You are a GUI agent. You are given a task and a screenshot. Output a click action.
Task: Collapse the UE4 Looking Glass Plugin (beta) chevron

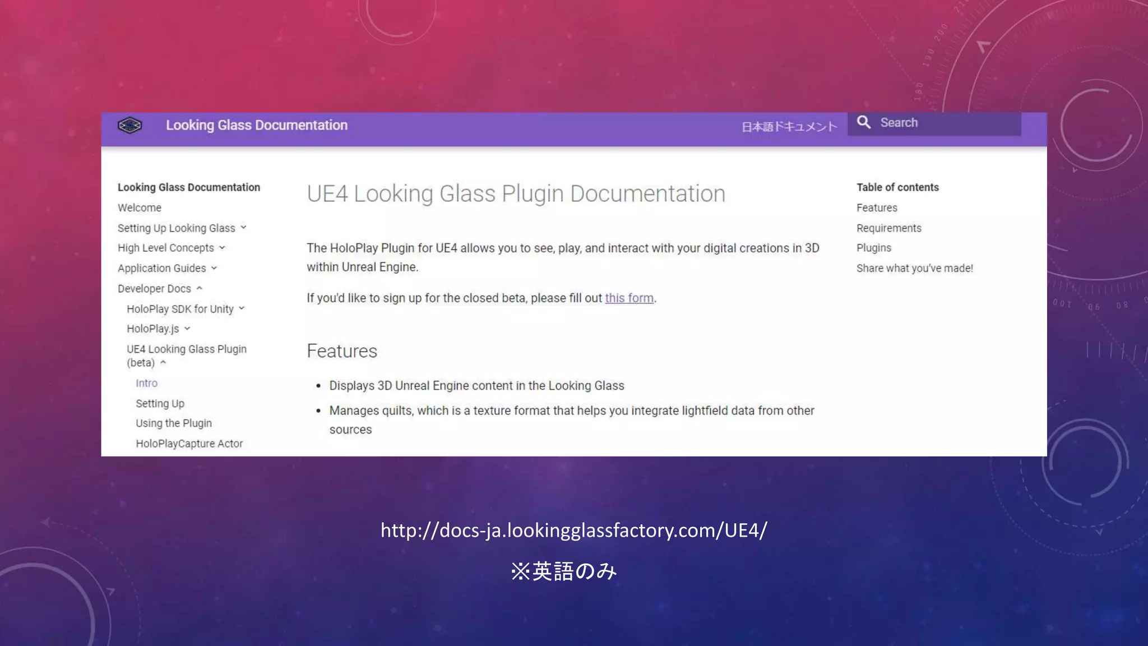click(x=163, y=362)
